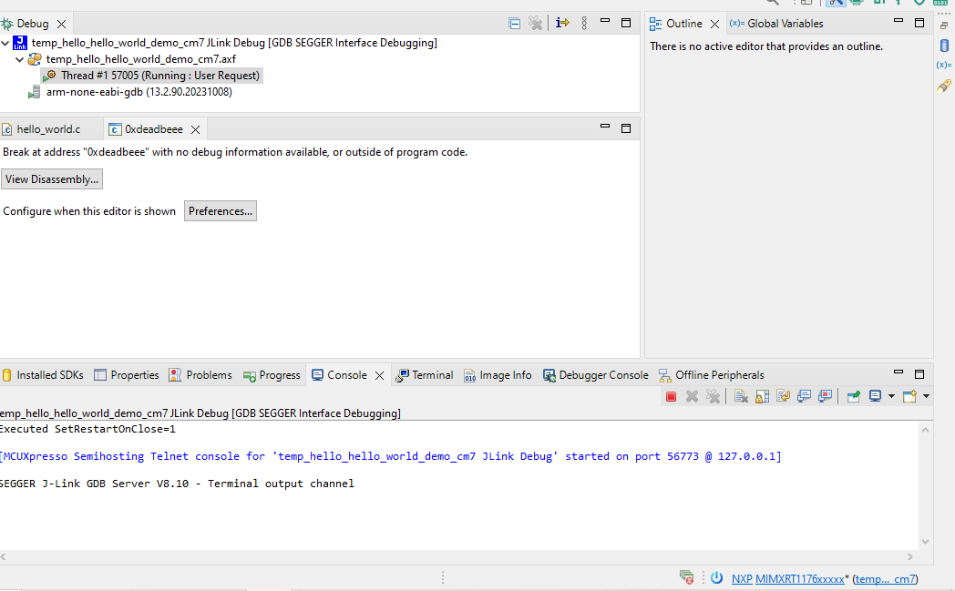The width and height of the screenshot is (955, 591).
Task: Open (x)= variables view in right trim
Action: point(943,65)
